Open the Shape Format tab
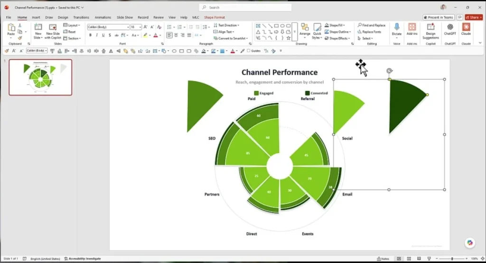This screenshot has height=263, width=486. point(215,18)
